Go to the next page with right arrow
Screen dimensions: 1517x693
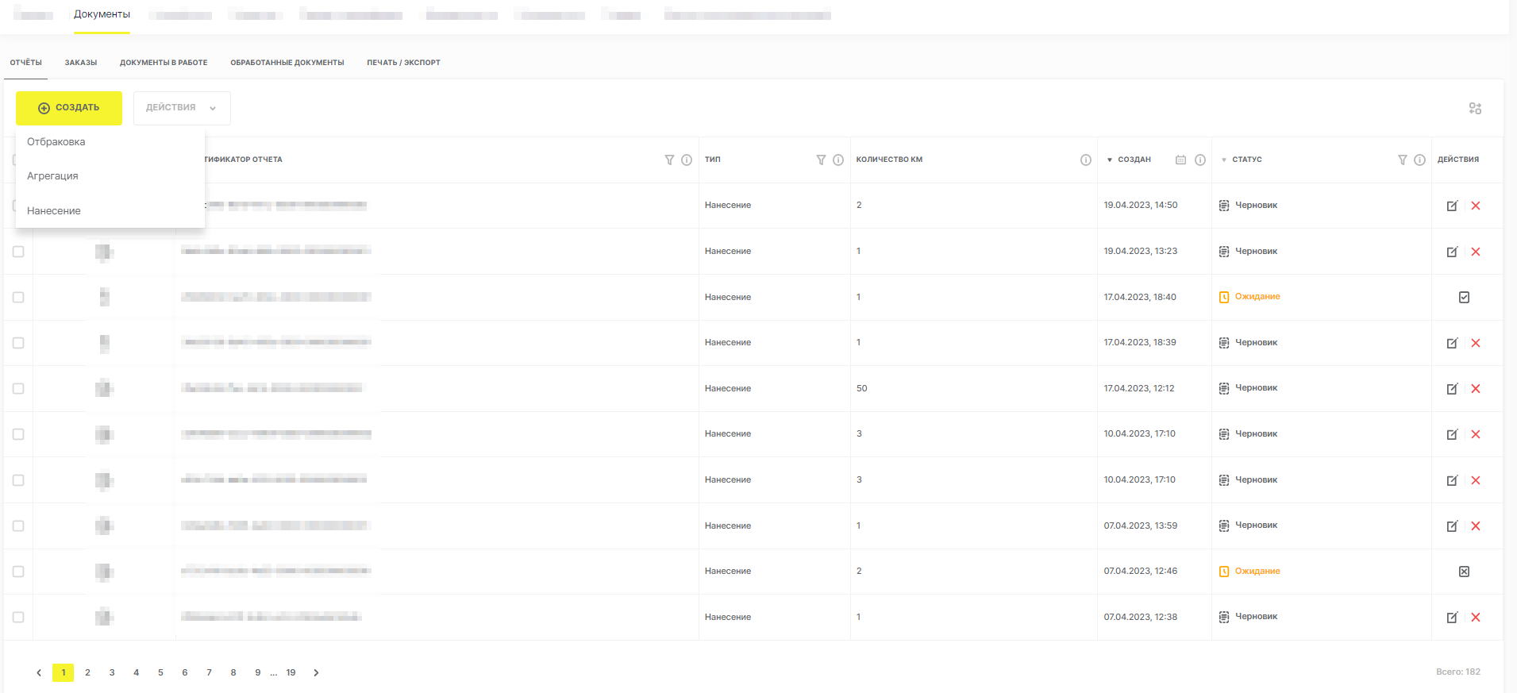(x=316, y=672)
